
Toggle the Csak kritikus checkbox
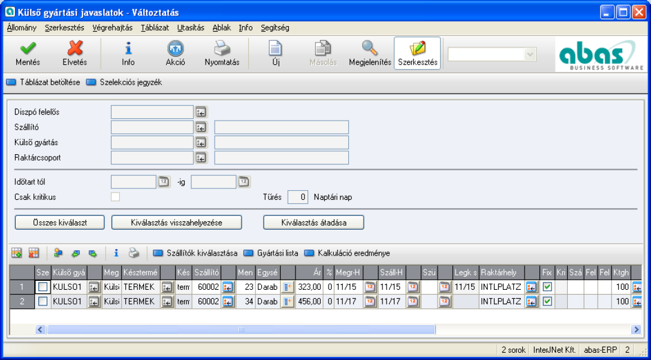(116, 197)
